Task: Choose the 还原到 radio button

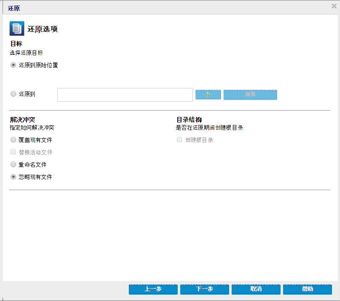Action: [x=13, y=94]
